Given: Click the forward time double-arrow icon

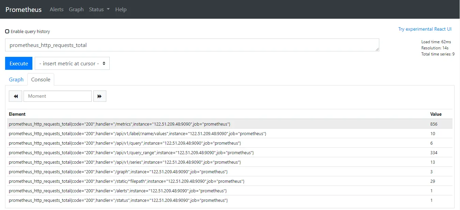Looking at the screenshot, I should click(99, 96).
